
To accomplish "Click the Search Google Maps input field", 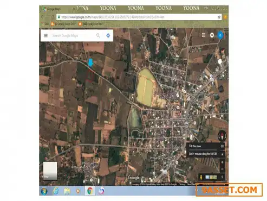I will tap(72, 35).
